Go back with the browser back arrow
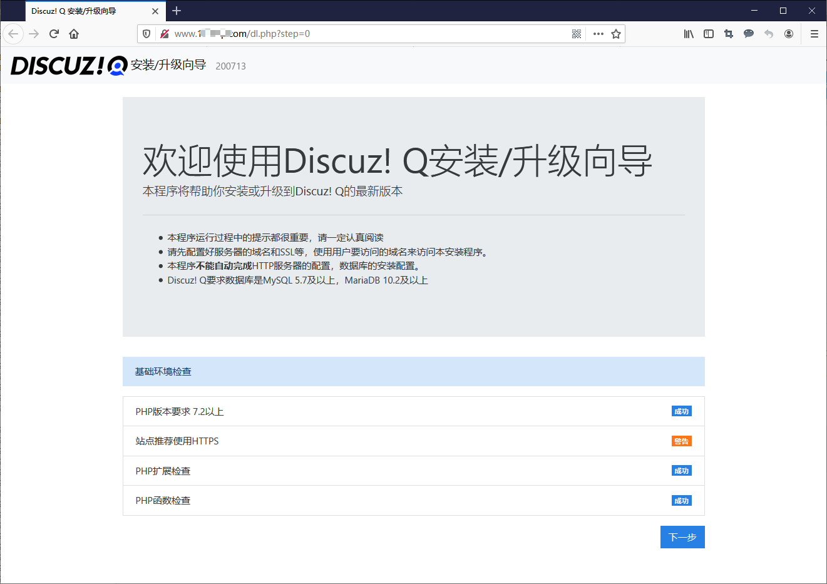This screenshot has width=827, height=584. (13, 34)
